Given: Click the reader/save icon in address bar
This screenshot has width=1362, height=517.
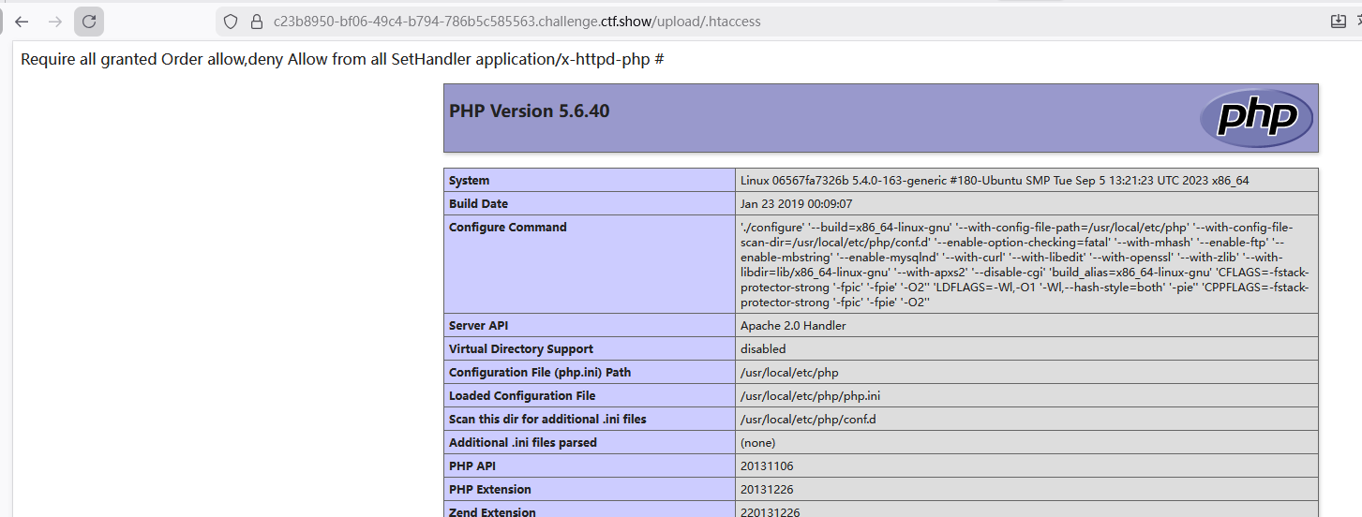Looking at the screenshot, I should (x=1338, y=22).
